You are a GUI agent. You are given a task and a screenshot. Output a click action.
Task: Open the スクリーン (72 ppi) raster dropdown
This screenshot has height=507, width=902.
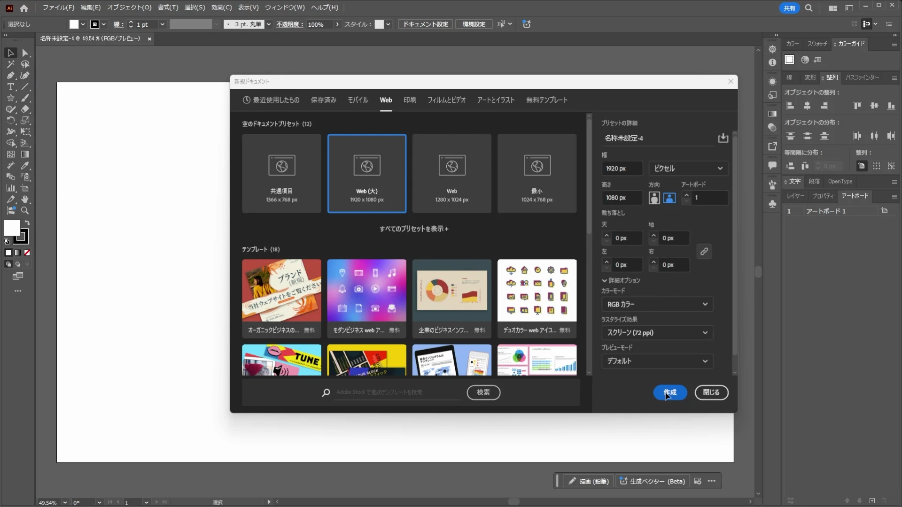point(657,333)
